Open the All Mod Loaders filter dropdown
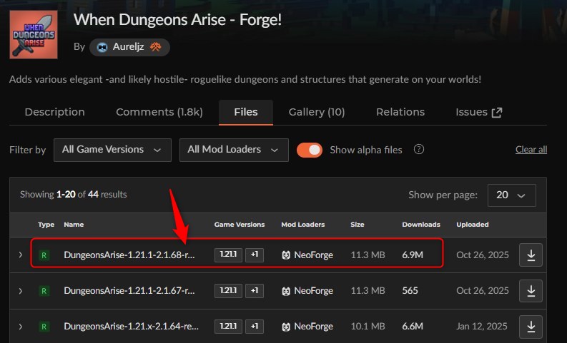 [234, 150]
